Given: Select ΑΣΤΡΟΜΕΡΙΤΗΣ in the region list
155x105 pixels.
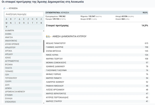Looking at the screenshot, I should pyautogui.click(x=23, y=61).
